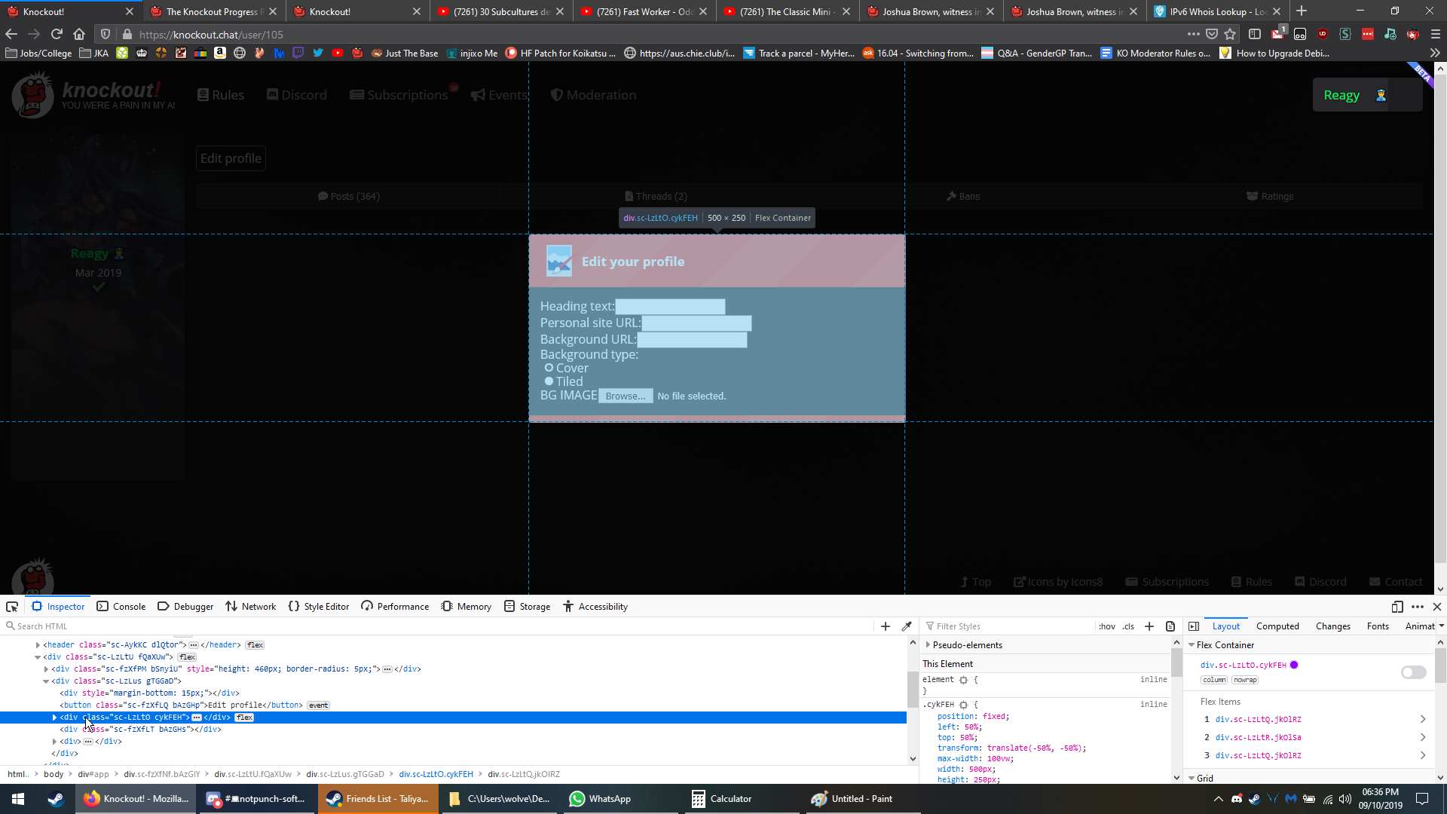Click the Personal site URL input
Screen dimensions: 1447x814
coord(696,323)
